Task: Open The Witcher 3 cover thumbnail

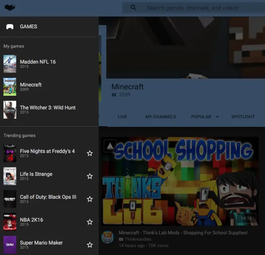Action: click(10, 110)
